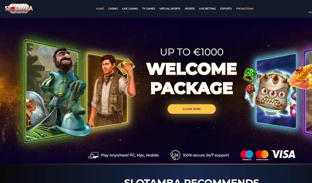Click the PC and mobile devices icon
Screen dimensions: 312x183
pos(93,155)
